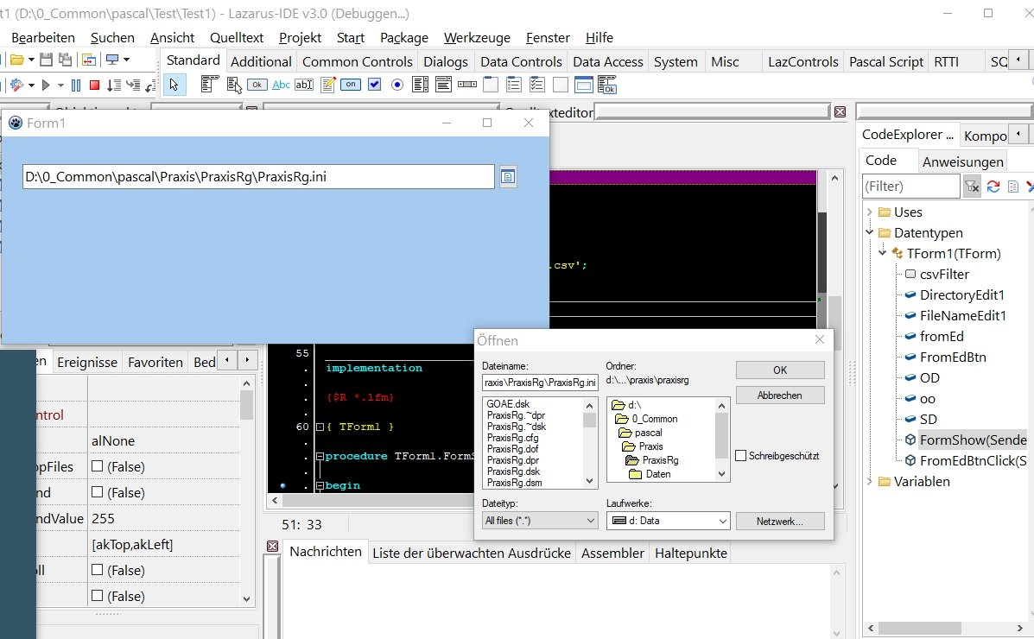Toggle the bottom-most (False) checkbox
1034x639 pixels.
point(97,596)
